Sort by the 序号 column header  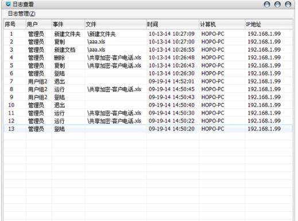point(15,24)
